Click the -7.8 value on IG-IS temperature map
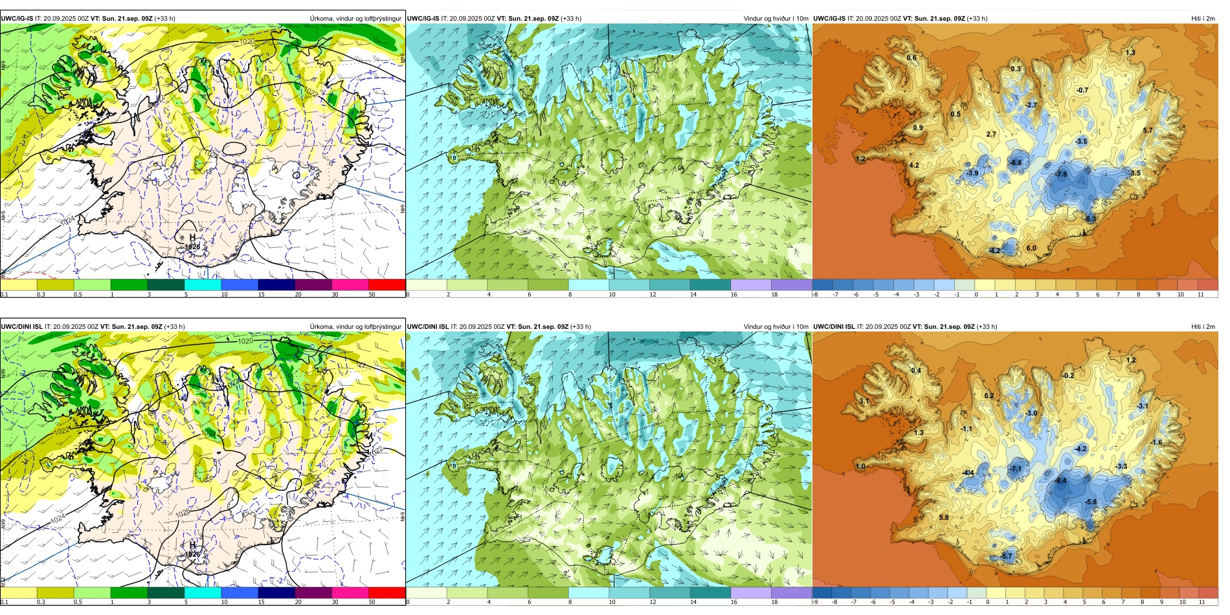The width and height of the screenshot is (1230, 615). [x=1060, y=175]
